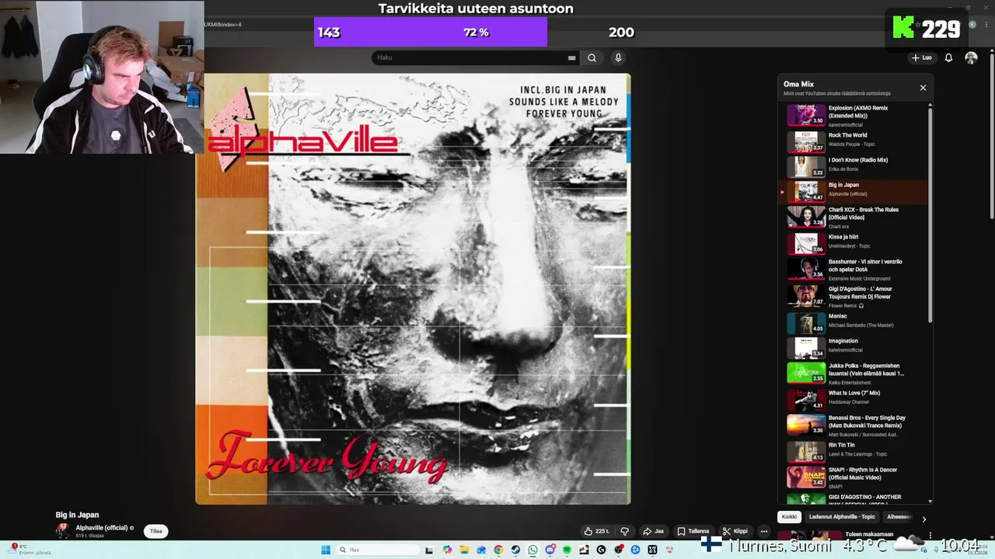Click the Windows taskbar search box
The image size is (995, 559).
pyautogui.click(x=377, y=550)
